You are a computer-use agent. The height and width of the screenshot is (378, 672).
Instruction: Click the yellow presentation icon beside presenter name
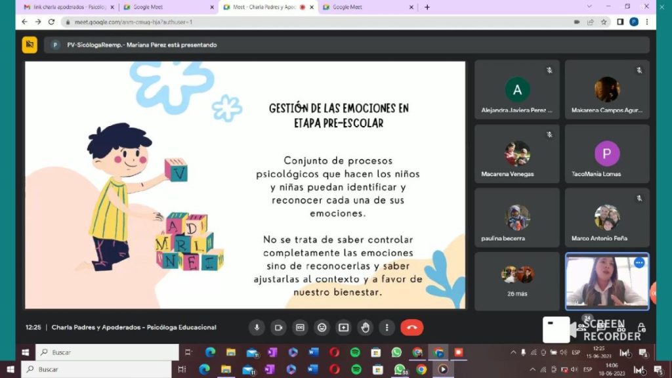30,45
